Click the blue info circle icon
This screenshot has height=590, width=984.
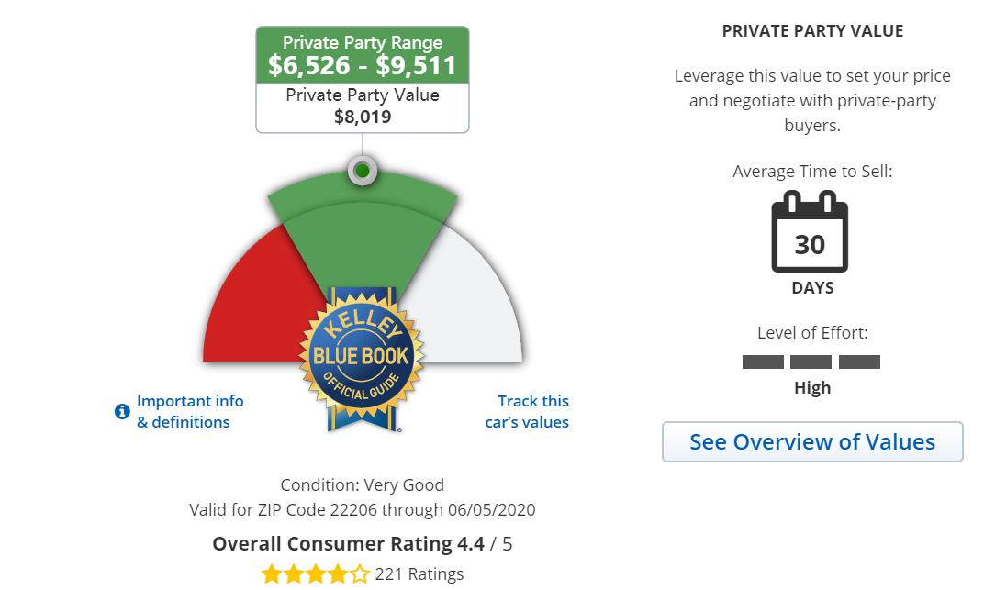point(121,412)
